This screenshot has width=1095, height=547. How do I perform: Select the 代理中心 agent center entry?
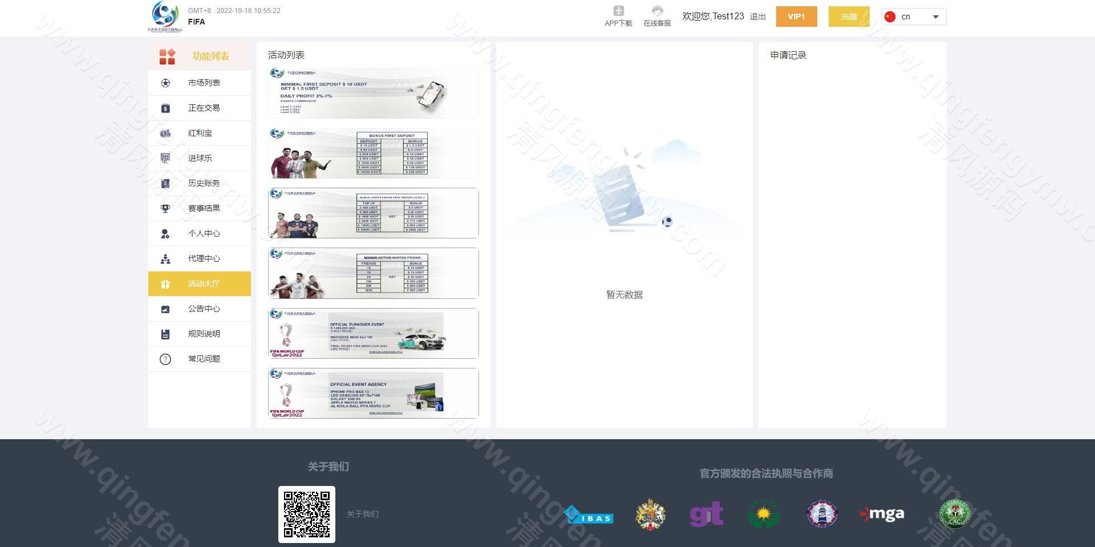(165, 258)
